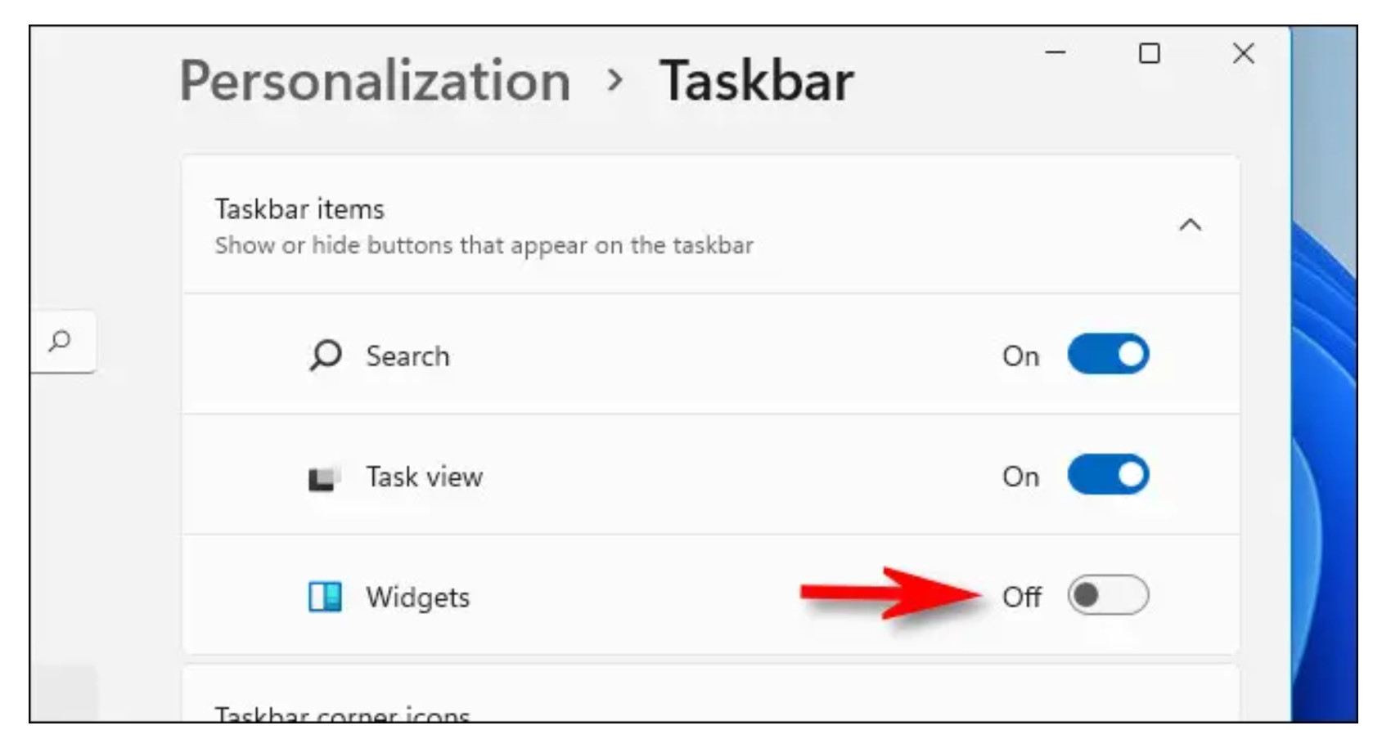The width and height of the screenshot is (1373, 730).
Task: Click the On status text beside Search
Action: pos(1020,356)
